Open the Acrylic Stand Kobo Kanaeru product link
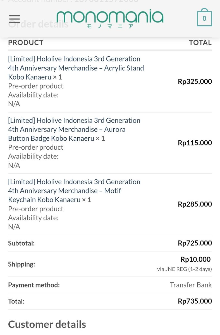 (76, 68)
